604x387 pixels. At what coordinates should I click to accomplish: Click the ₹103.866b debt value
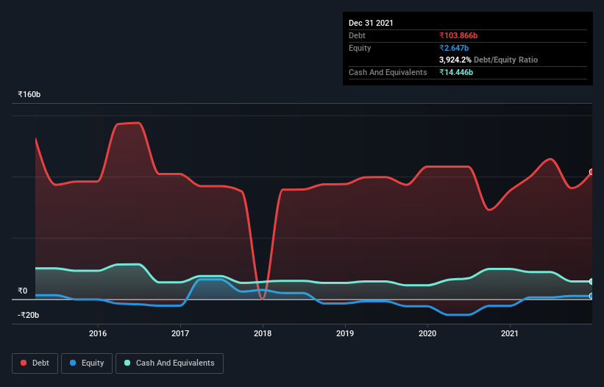coord(458,35)
